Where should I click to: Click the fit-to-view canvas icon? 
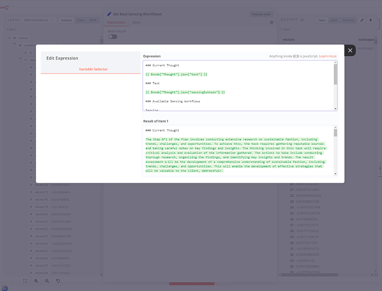(25, 281)
